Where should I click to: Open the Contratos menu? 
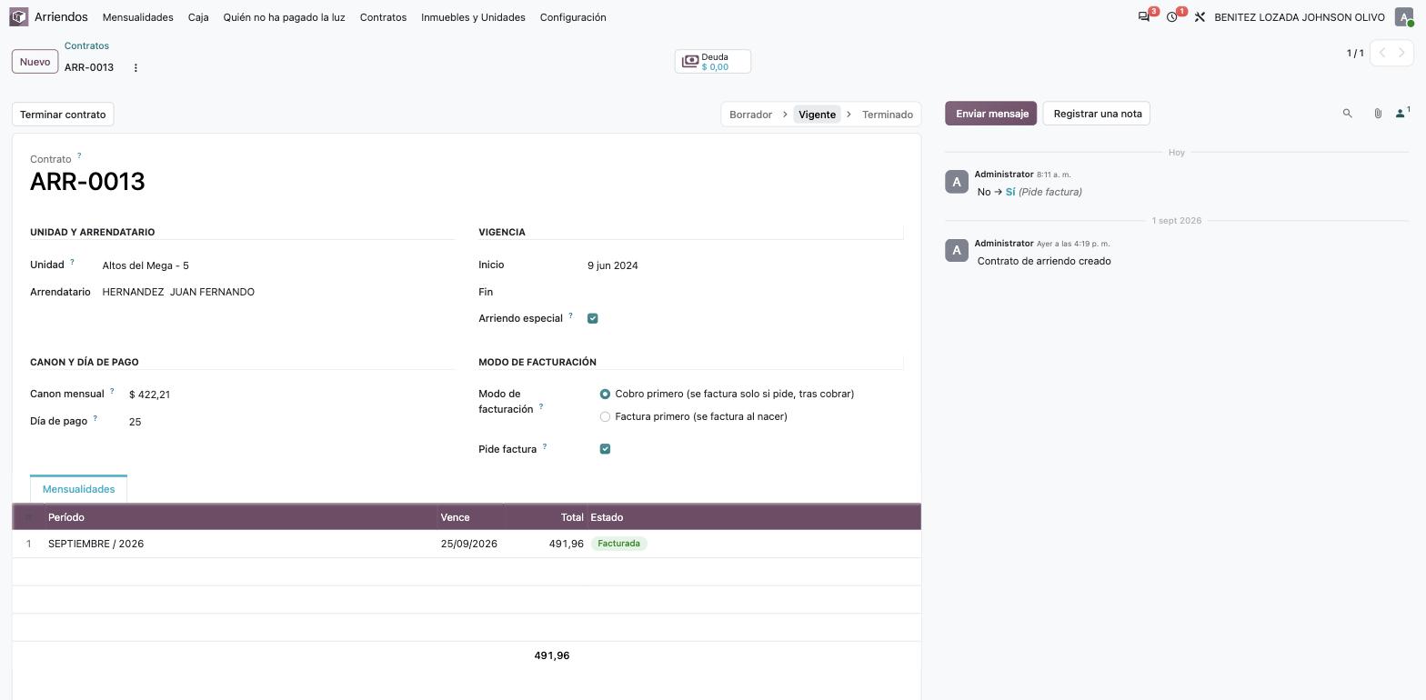[x=383, y=17]
